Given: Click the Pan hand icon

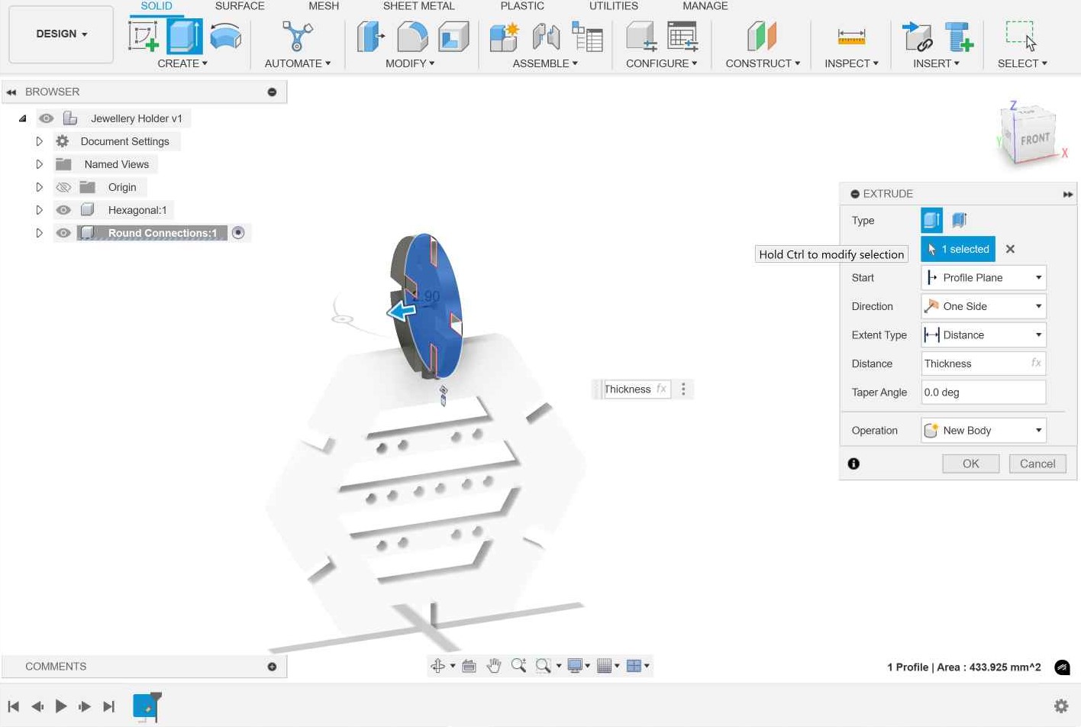Looking at the screenshot, I should pyautogui.click(x=494, y=666).
